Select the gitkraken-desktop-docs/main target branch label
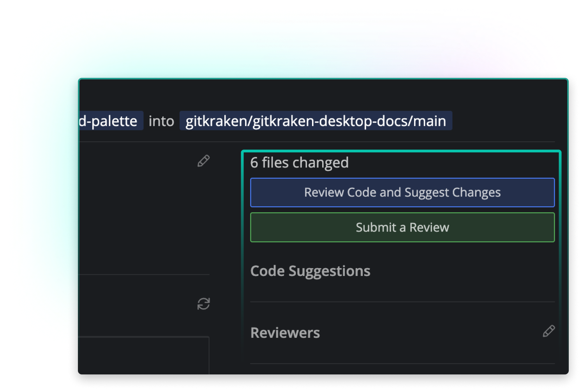 [316, 121]
